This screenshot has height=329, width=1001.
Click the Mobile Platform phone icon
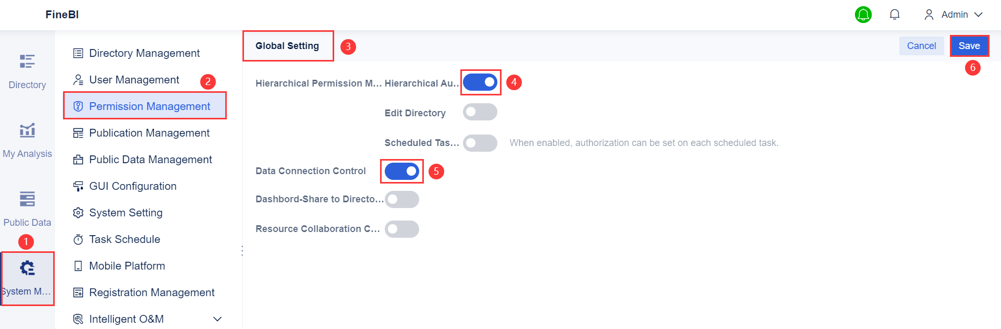click(x=78, y=266)
